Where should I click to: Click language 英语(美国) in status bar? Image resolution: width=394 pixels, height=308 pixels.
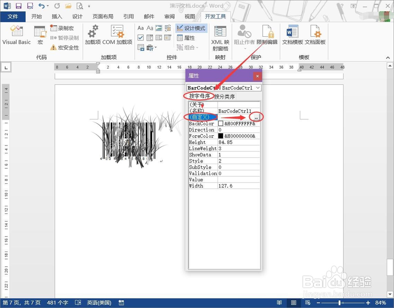(x=99, y=303)
